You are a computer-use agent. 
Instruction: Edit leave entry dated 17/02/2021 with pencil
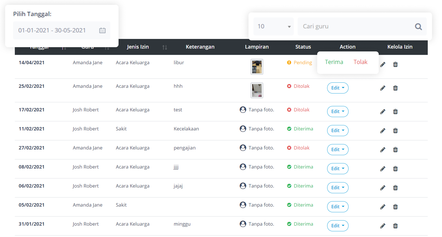tap(383, 112)
